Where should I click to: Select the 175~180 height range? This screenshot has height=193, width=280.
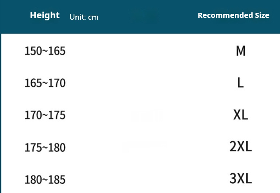[45, 147]
